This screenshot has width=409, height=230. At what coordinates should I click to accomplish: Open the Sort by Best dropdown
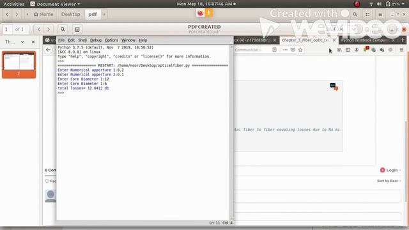pyautogui.click(x=389, y=181)
